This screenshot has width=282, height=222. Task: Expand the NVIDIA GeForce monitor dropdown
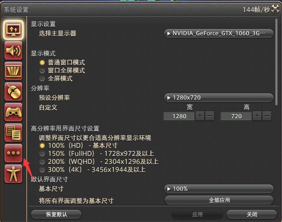click(x=219, y=34)
